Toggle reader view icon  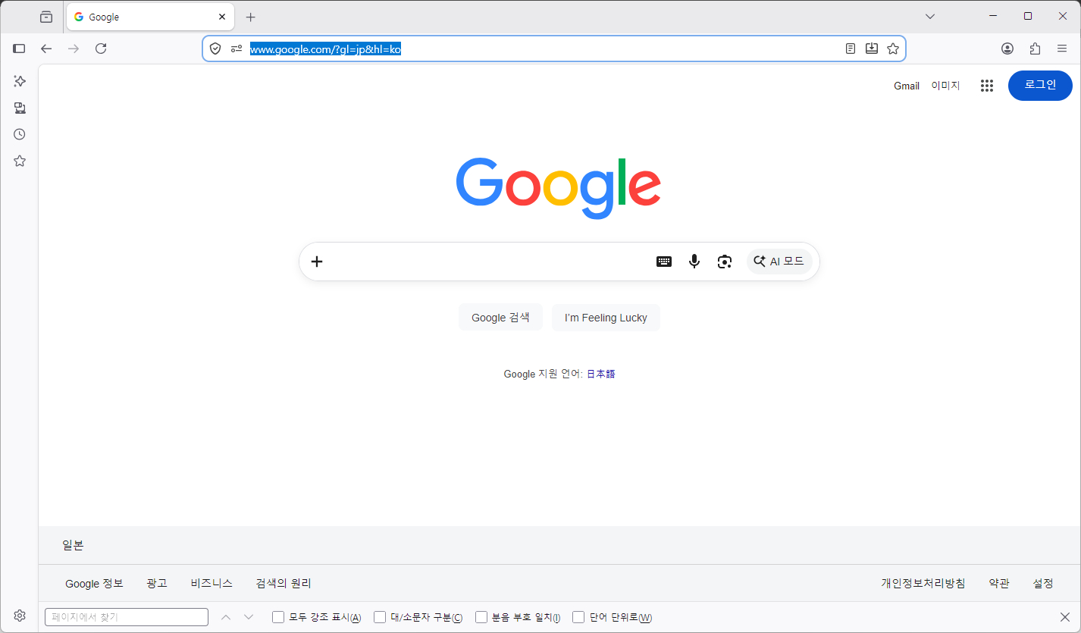[x=851, y=49]
